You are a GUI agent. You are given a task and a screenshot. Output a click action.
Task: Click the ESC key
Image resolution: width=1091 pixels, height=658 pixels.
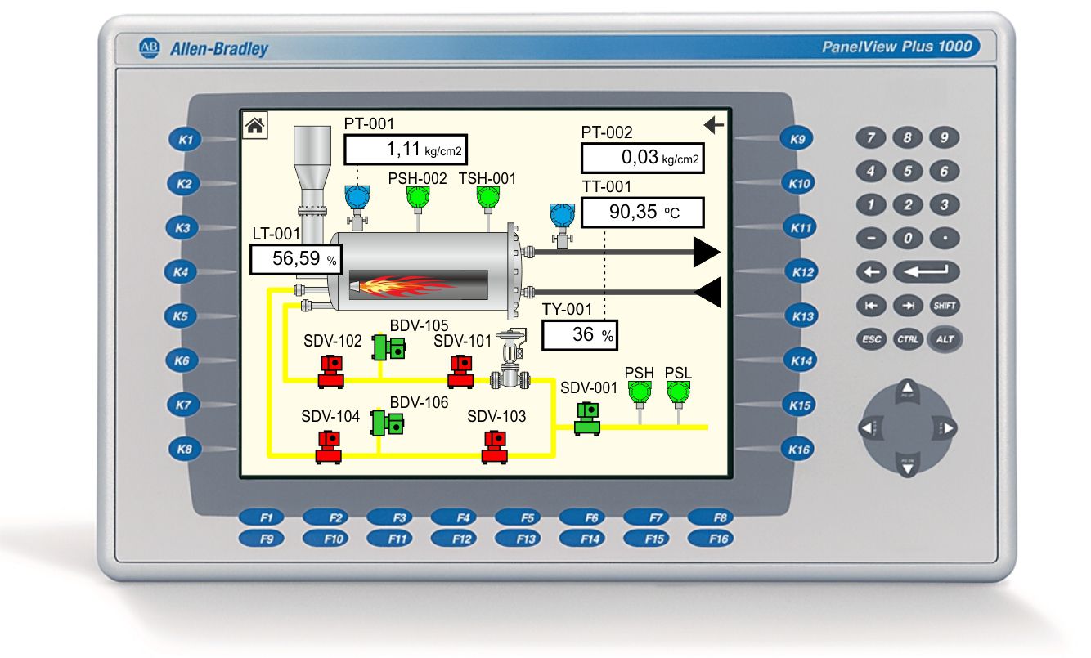click(x=872, y=339)
